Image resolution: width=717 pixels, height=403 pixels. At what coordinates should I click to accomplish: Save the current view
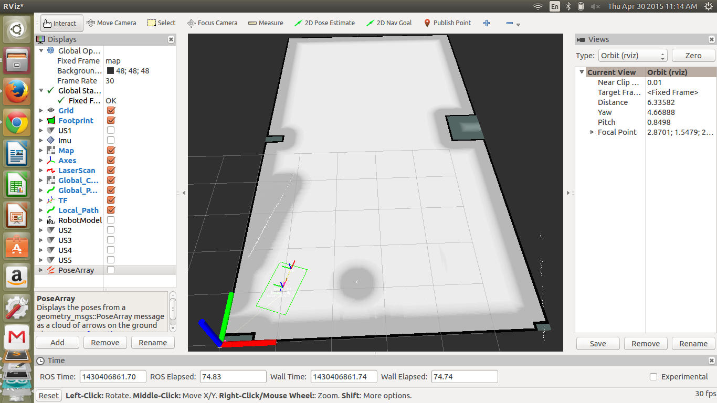[x=598, y=344]
